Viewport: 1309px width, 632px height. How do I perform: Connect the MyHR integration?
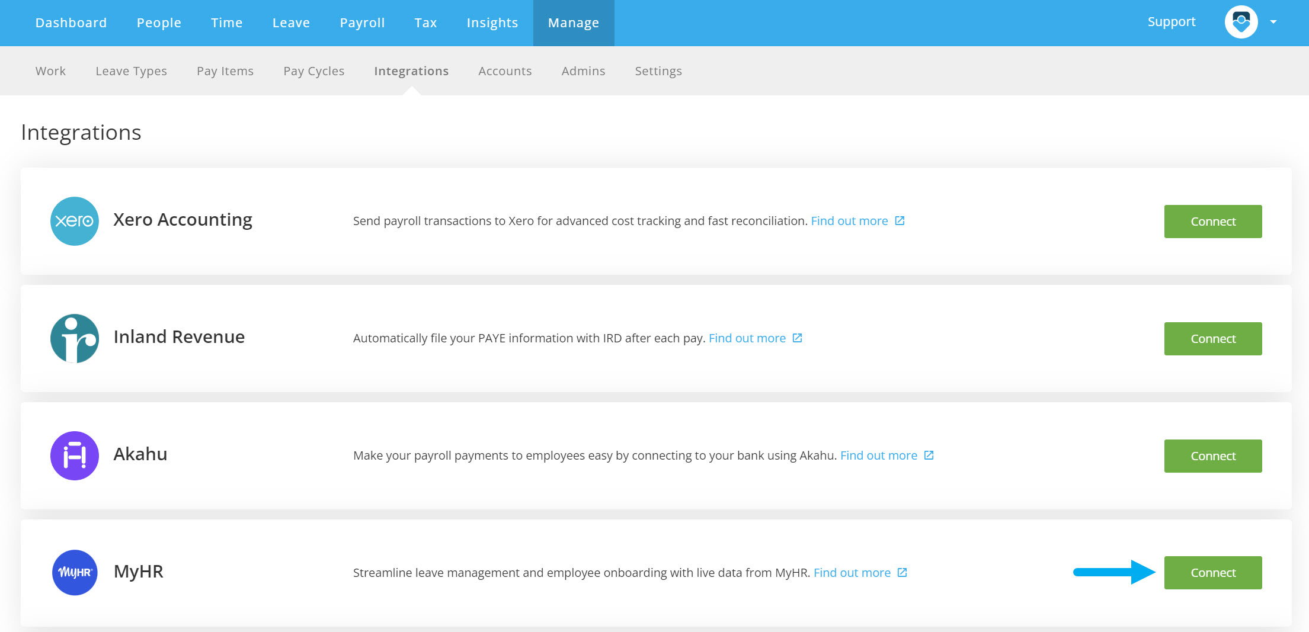[x=1213, y=573]
